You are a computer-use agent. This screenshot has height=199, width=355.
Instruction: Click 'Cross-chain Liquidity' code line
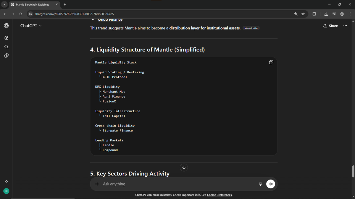point(115,126)
